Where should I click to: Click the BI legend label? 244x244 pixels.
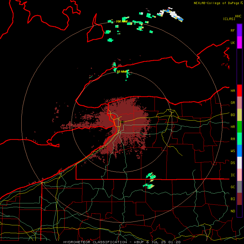(x=233, y=199)
